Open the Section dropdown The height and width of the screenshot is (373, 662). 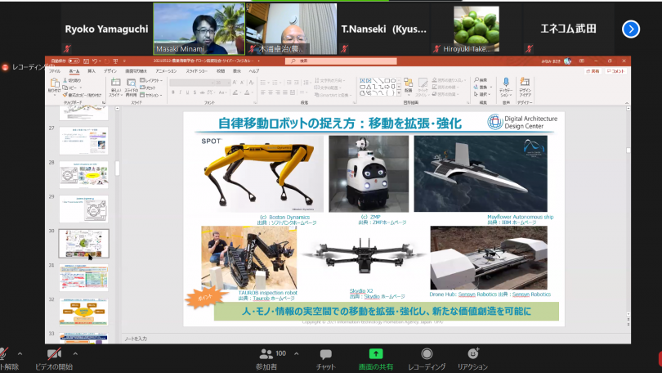[150, 95]
